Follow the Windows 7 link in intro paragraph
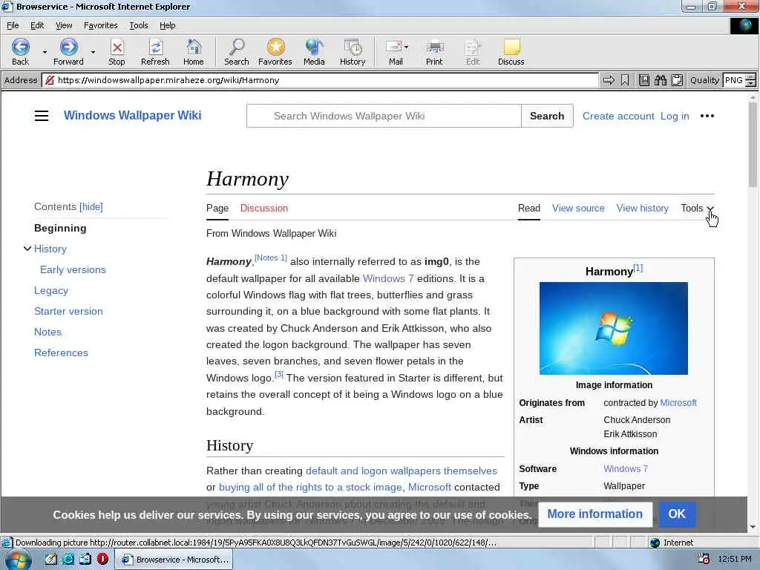This screenshot has width=760, height=570. pos(388,278)
